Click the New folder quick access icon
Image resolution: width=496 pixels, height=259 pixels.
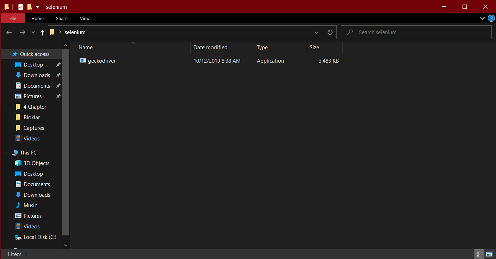tap(30, 7)
